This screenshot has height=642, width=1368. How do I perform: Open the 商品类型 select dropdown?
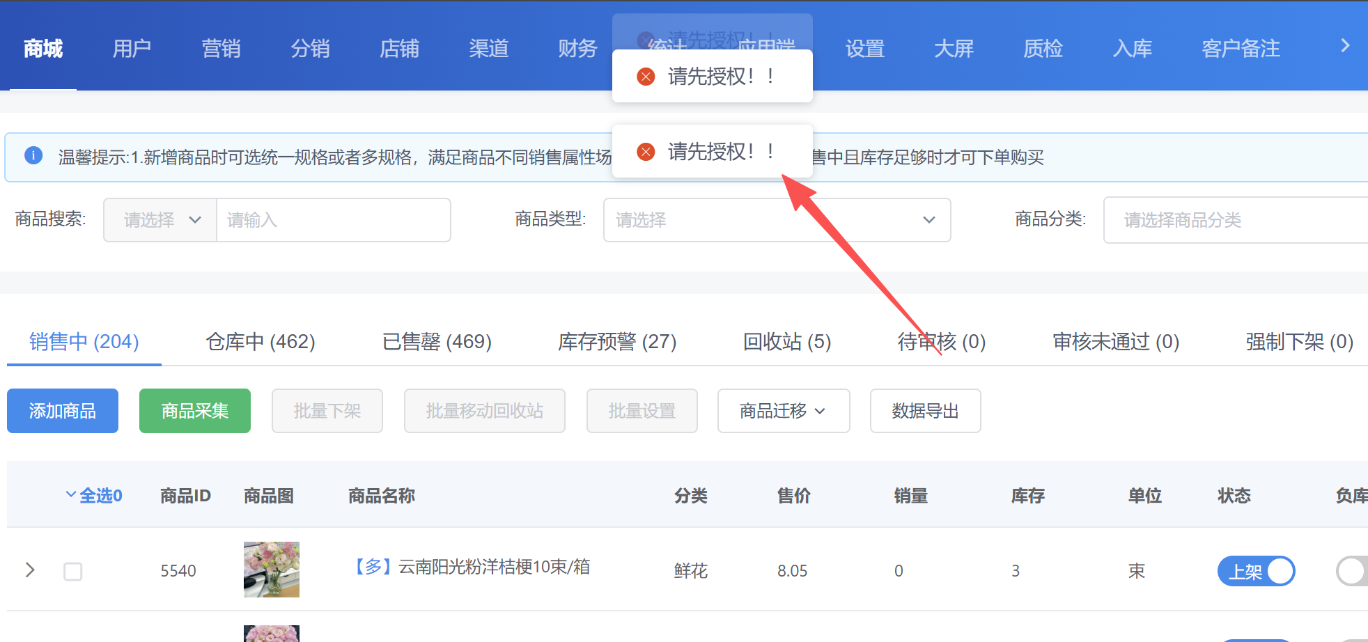coord(777,220)
